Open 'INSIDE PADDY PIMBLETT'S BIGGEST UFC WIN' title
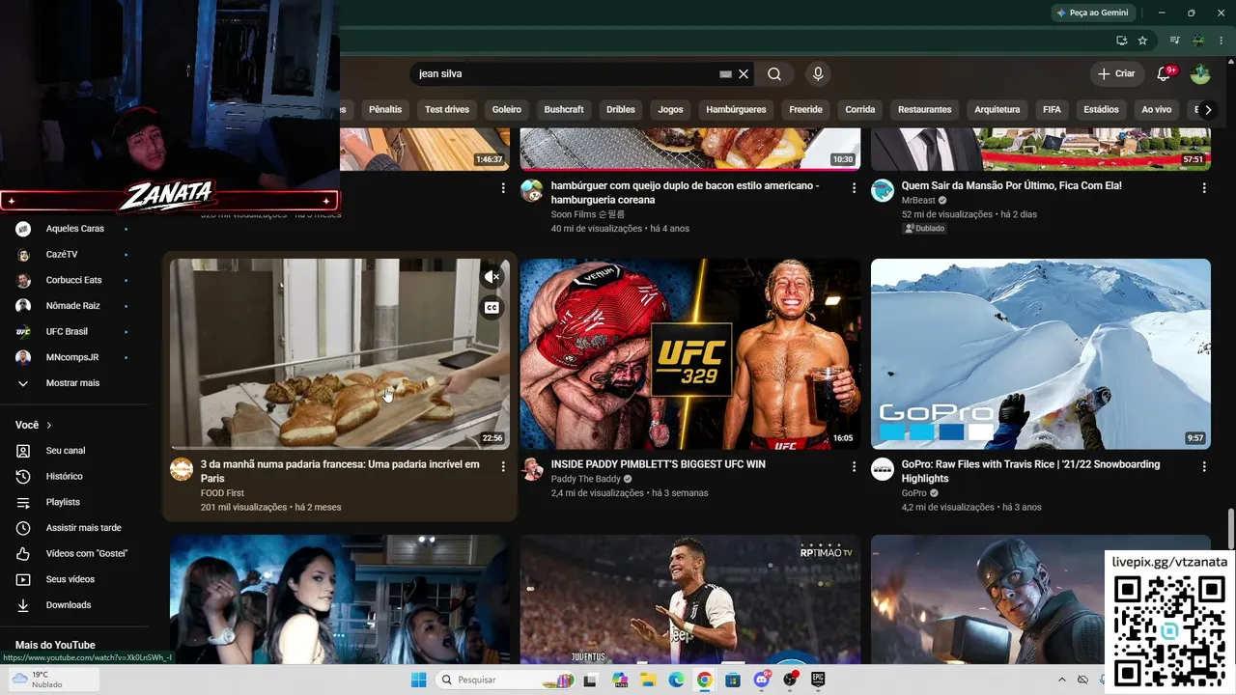Viewport: 1236px width, 695px height. [x=659, y=464]
